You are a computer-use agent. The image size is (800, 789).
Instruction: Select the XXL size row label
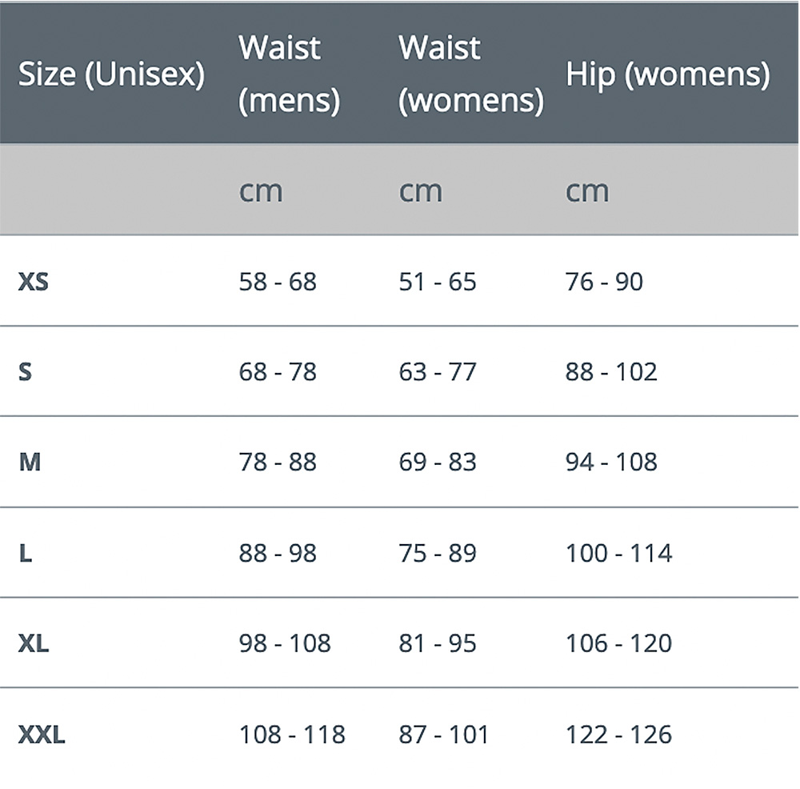(x=42, y=735)
